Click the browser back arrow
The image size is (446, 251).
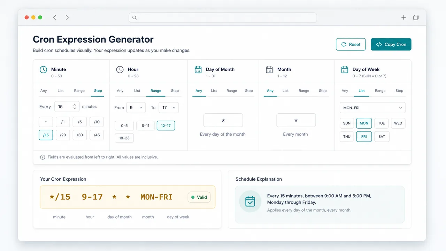pyautogui.click(x=55, y=17)
